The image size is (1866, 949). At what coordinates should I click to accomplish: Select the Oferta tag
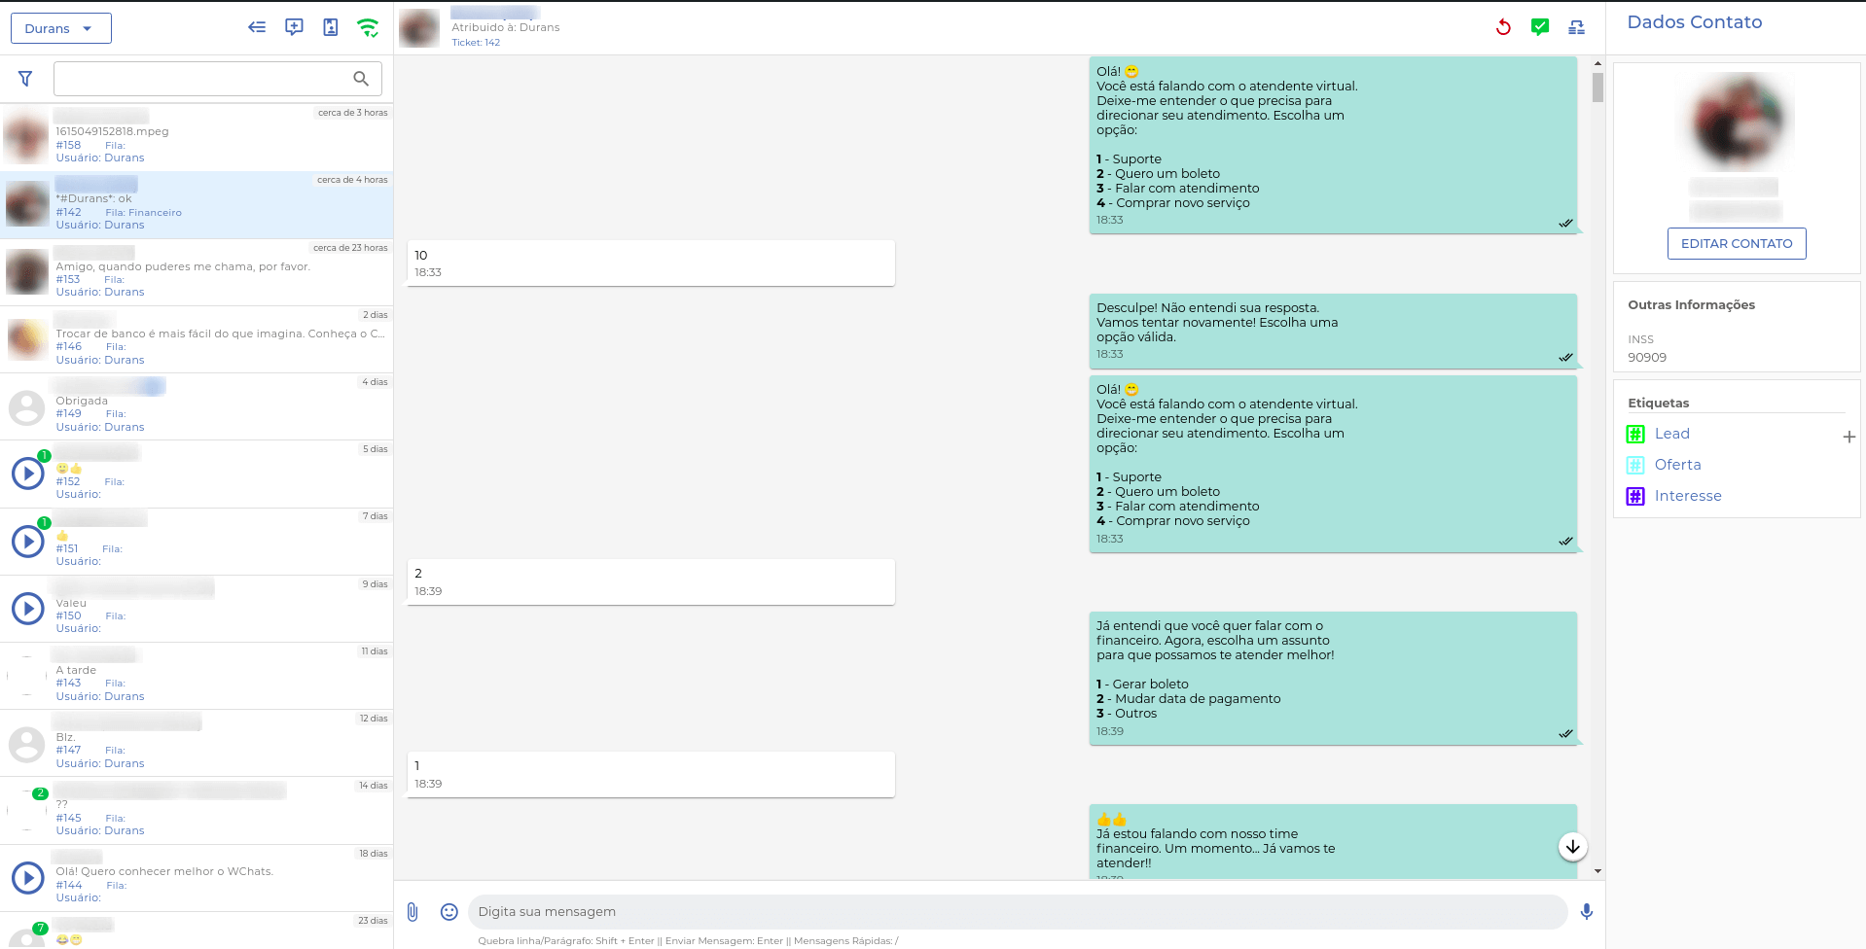click(1677, 465)
